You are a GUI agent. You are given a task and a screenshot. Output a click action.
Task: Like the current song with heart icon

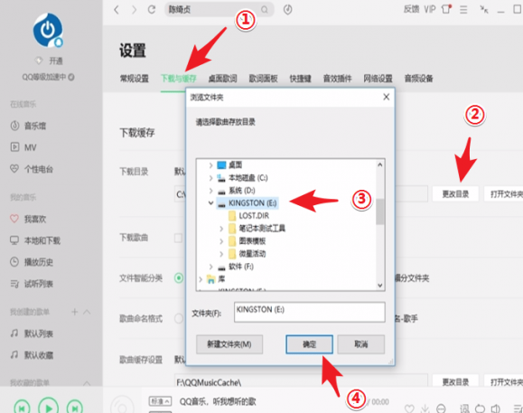tap(409, 408)
